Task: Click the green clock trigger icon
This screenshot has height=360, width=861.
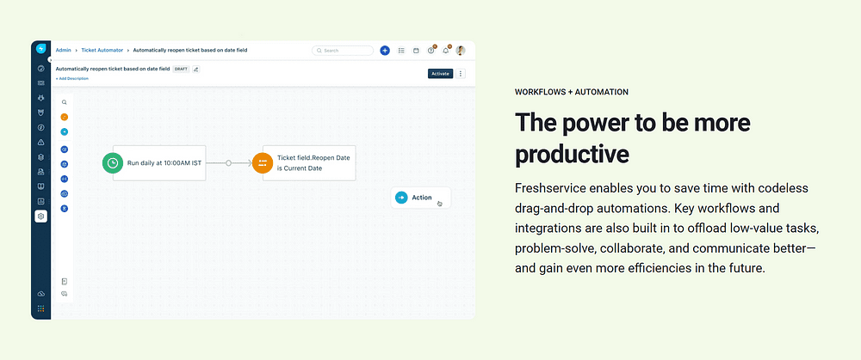Action: [x=113, y=162]
